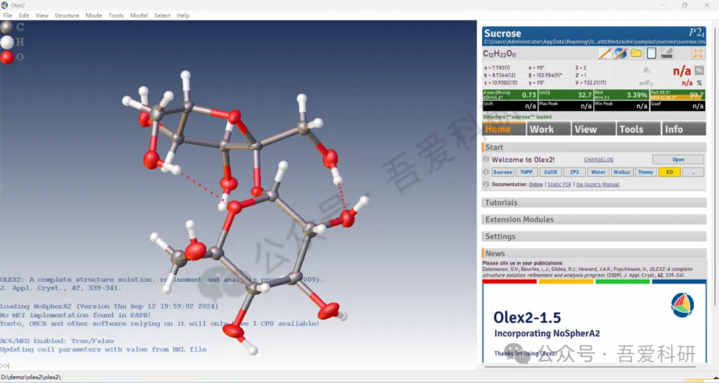The width and height of the screenshot is (719, 383).
Task: Click the P21 space group label
Action: coord(696,33)
